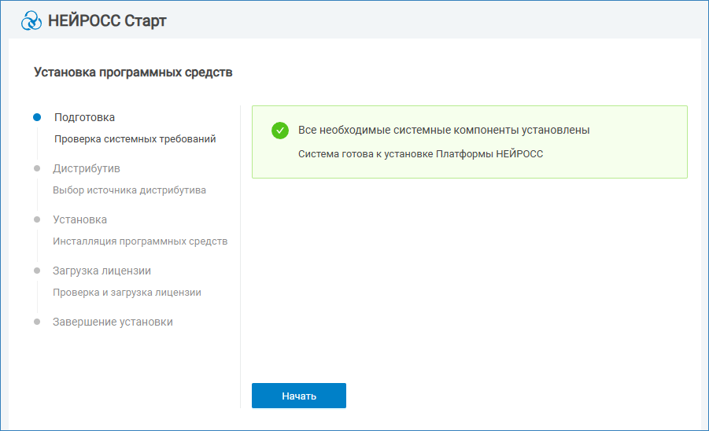
Task: Click the green success checkmark icon
Action: (x=280, y=131)
